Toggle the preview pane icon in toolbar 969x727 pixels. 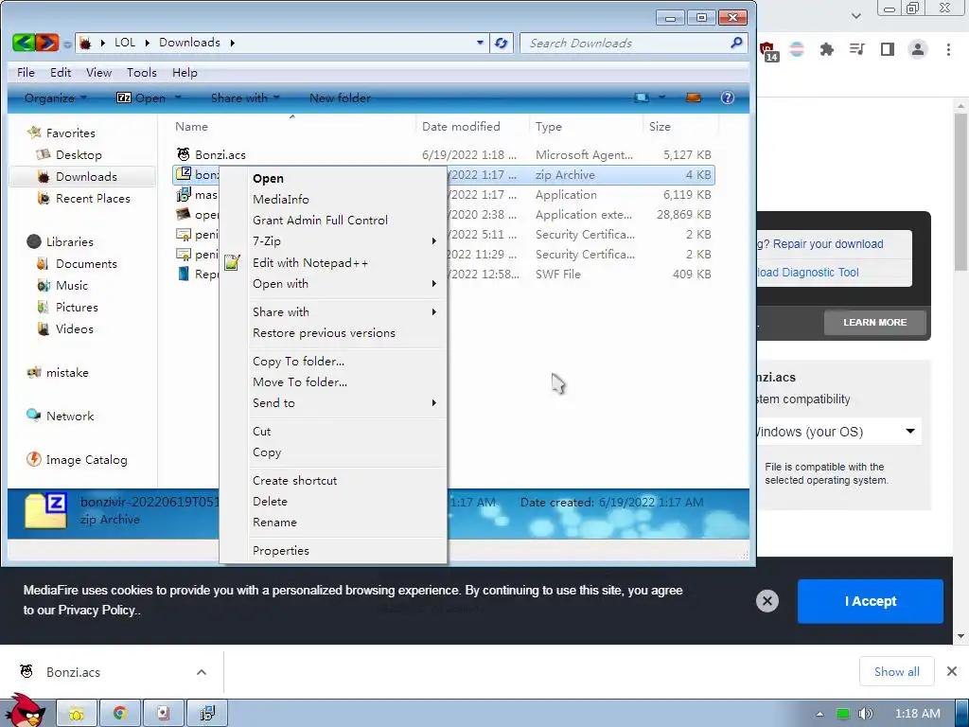tap(694, 98)
